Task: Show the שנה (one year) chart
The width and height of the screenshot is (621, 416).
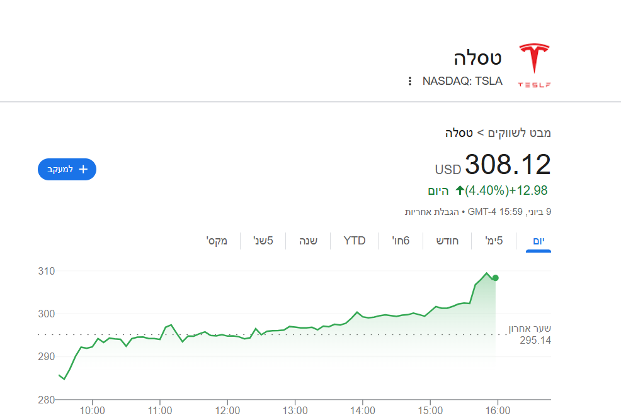Action: (x=307, y=241)
